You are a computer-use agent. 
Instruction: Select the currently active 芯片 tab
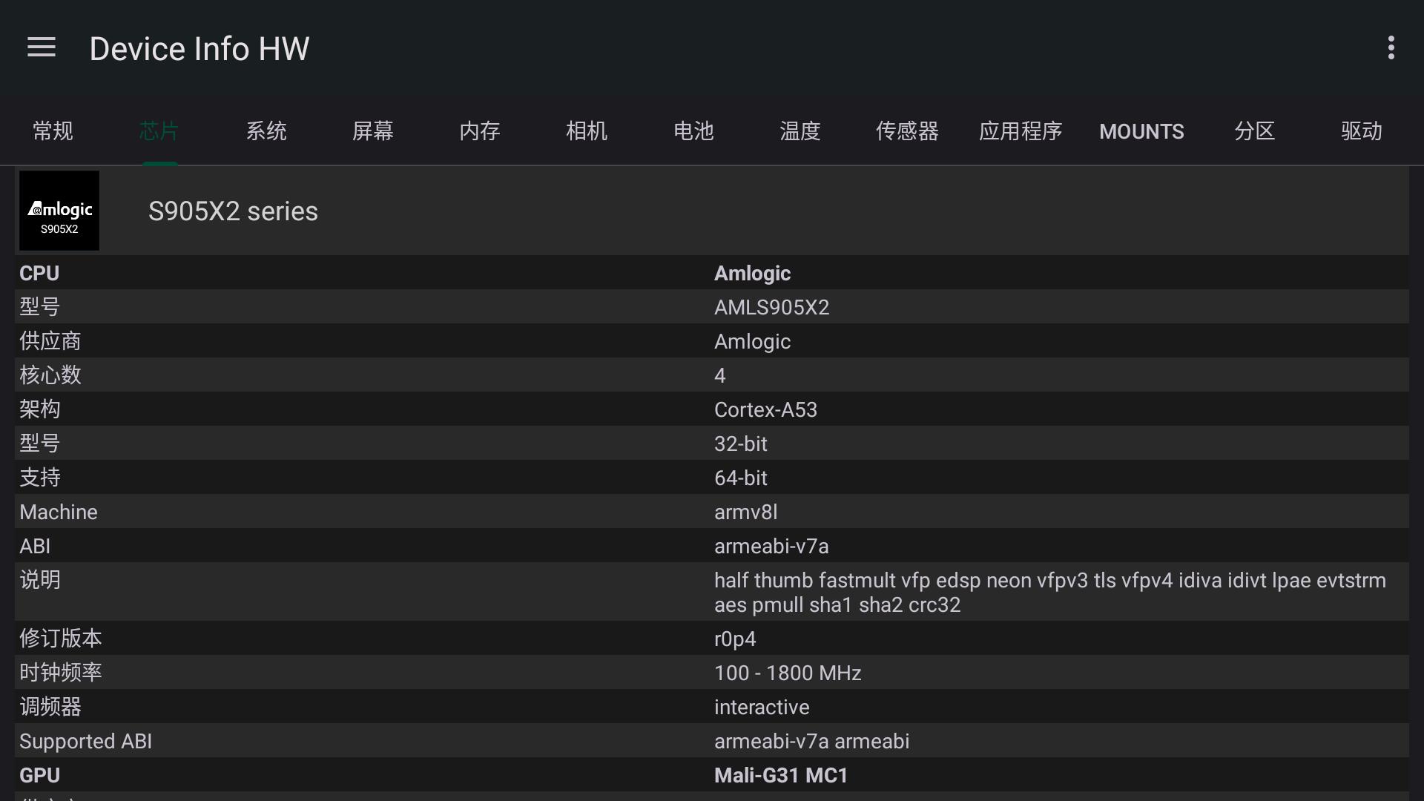click(159, 131)
